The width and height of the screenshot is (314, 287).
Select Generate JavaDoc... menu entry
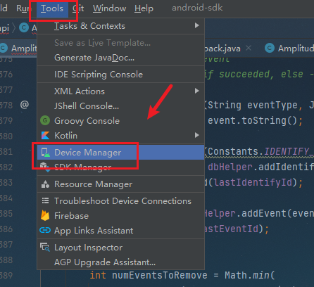pyautogui.click(x=94, y=58)
